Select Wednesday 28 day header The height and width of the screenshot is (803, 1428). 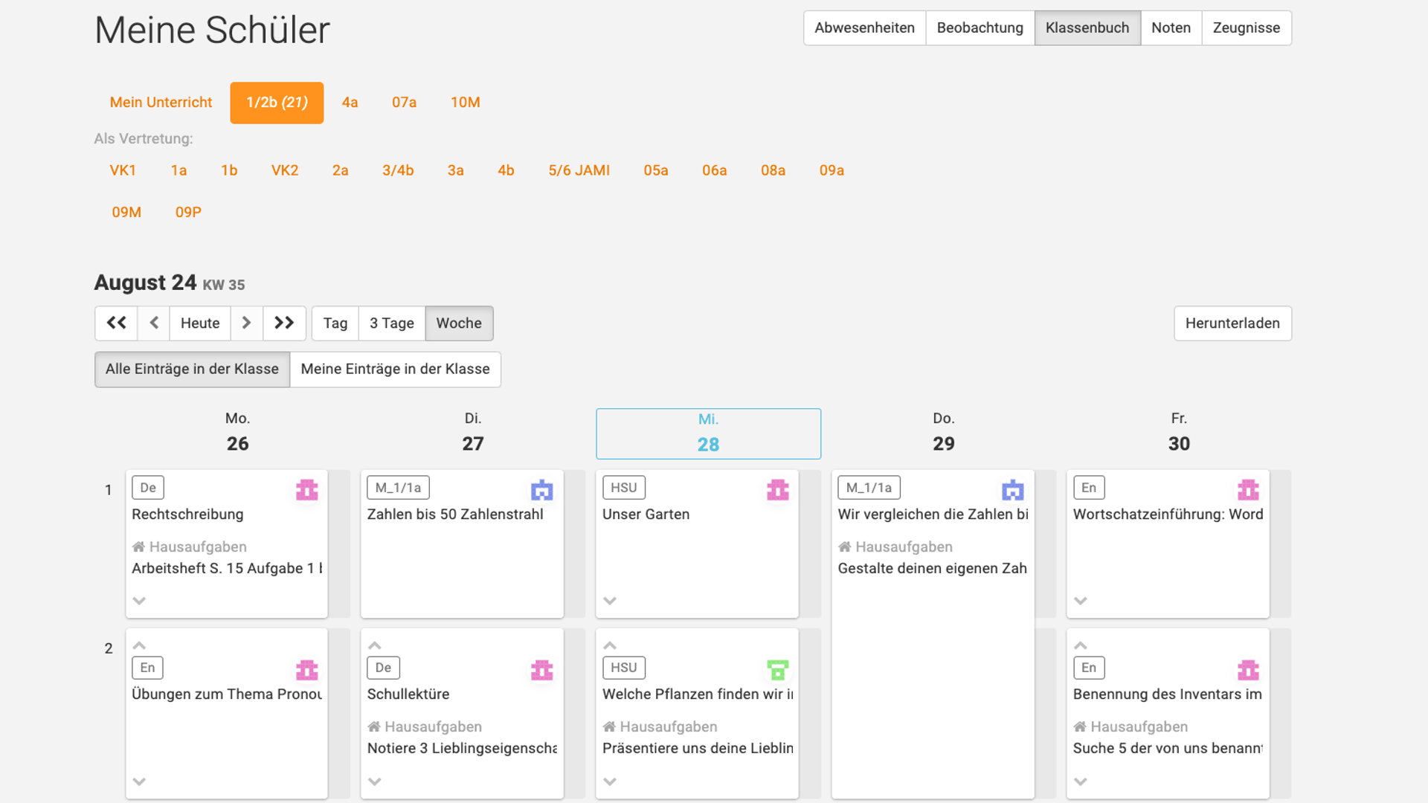(708, 433)
